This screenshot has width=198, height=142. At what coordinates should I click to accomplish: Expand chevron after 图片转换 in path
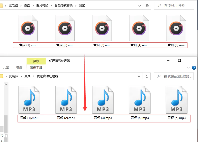[51, 6]
